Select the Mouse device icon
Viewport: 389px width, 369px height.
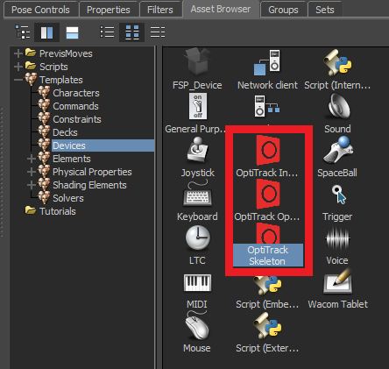197,325
